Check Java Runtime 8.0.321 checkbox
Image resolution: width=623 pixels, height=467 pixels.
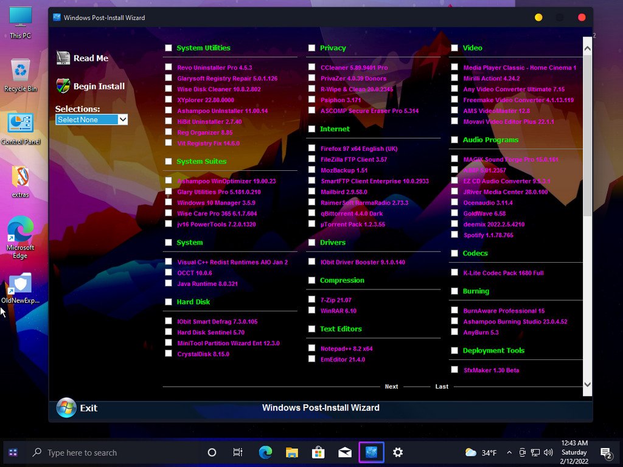169,283
